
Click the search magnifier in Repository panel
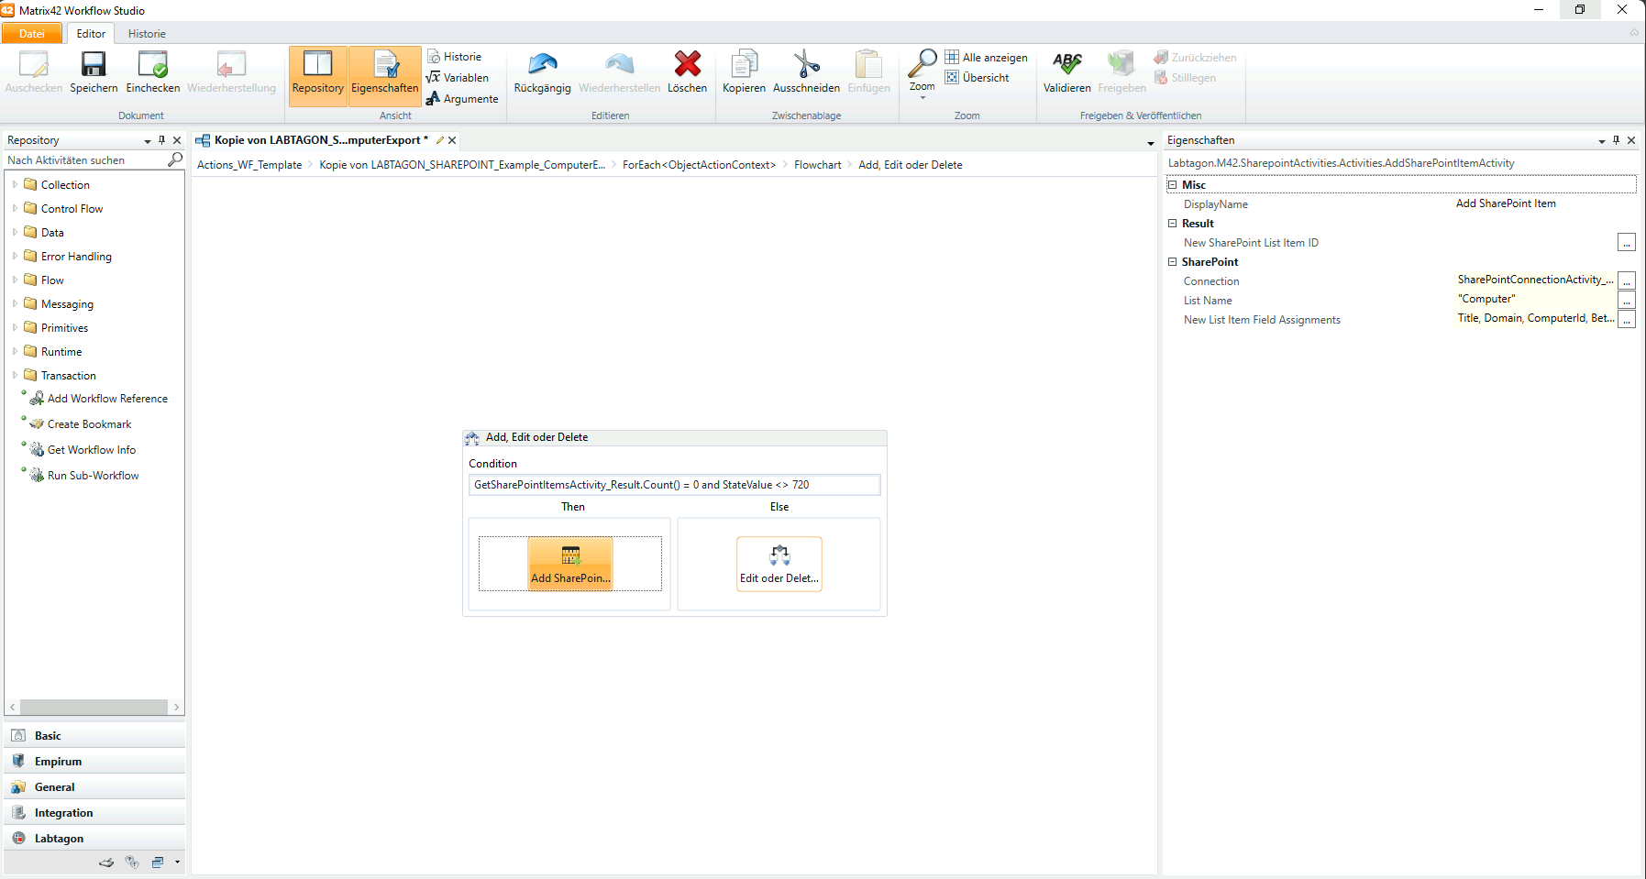pyautogui.click(x=174, y=159)
